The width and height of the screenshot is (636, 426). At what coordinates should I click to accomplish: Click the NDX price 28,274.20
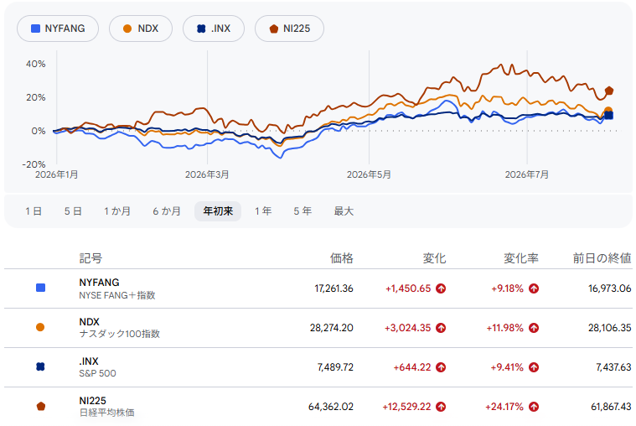coord(332,328)
